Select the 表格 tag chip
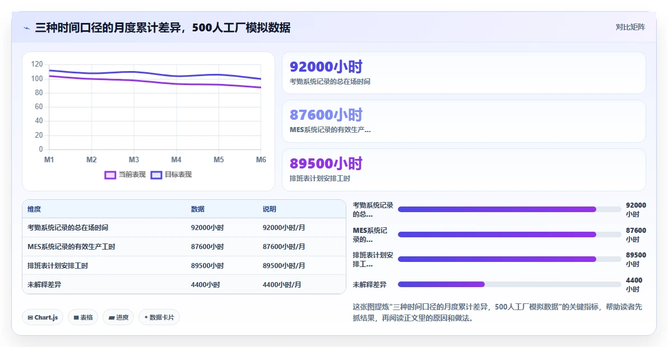668x347 pixels. pyautogui.click(x=83, y=317)
